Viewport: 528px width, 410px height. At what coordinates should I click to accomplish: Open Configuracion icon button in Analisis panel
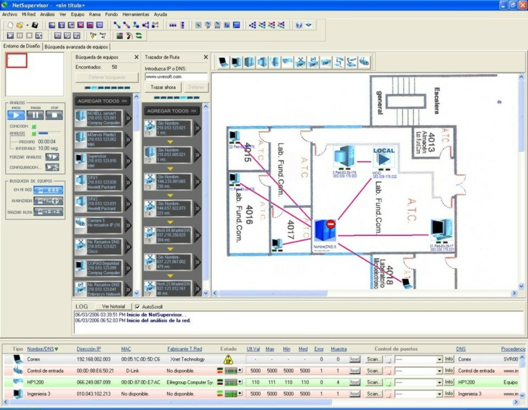[x=52, y=167]
